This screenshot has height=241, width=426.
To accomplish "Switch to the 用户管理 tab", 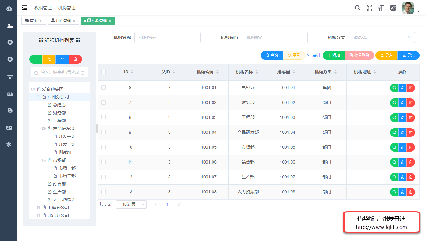I will pyautogui.click(x=63, y=21).
